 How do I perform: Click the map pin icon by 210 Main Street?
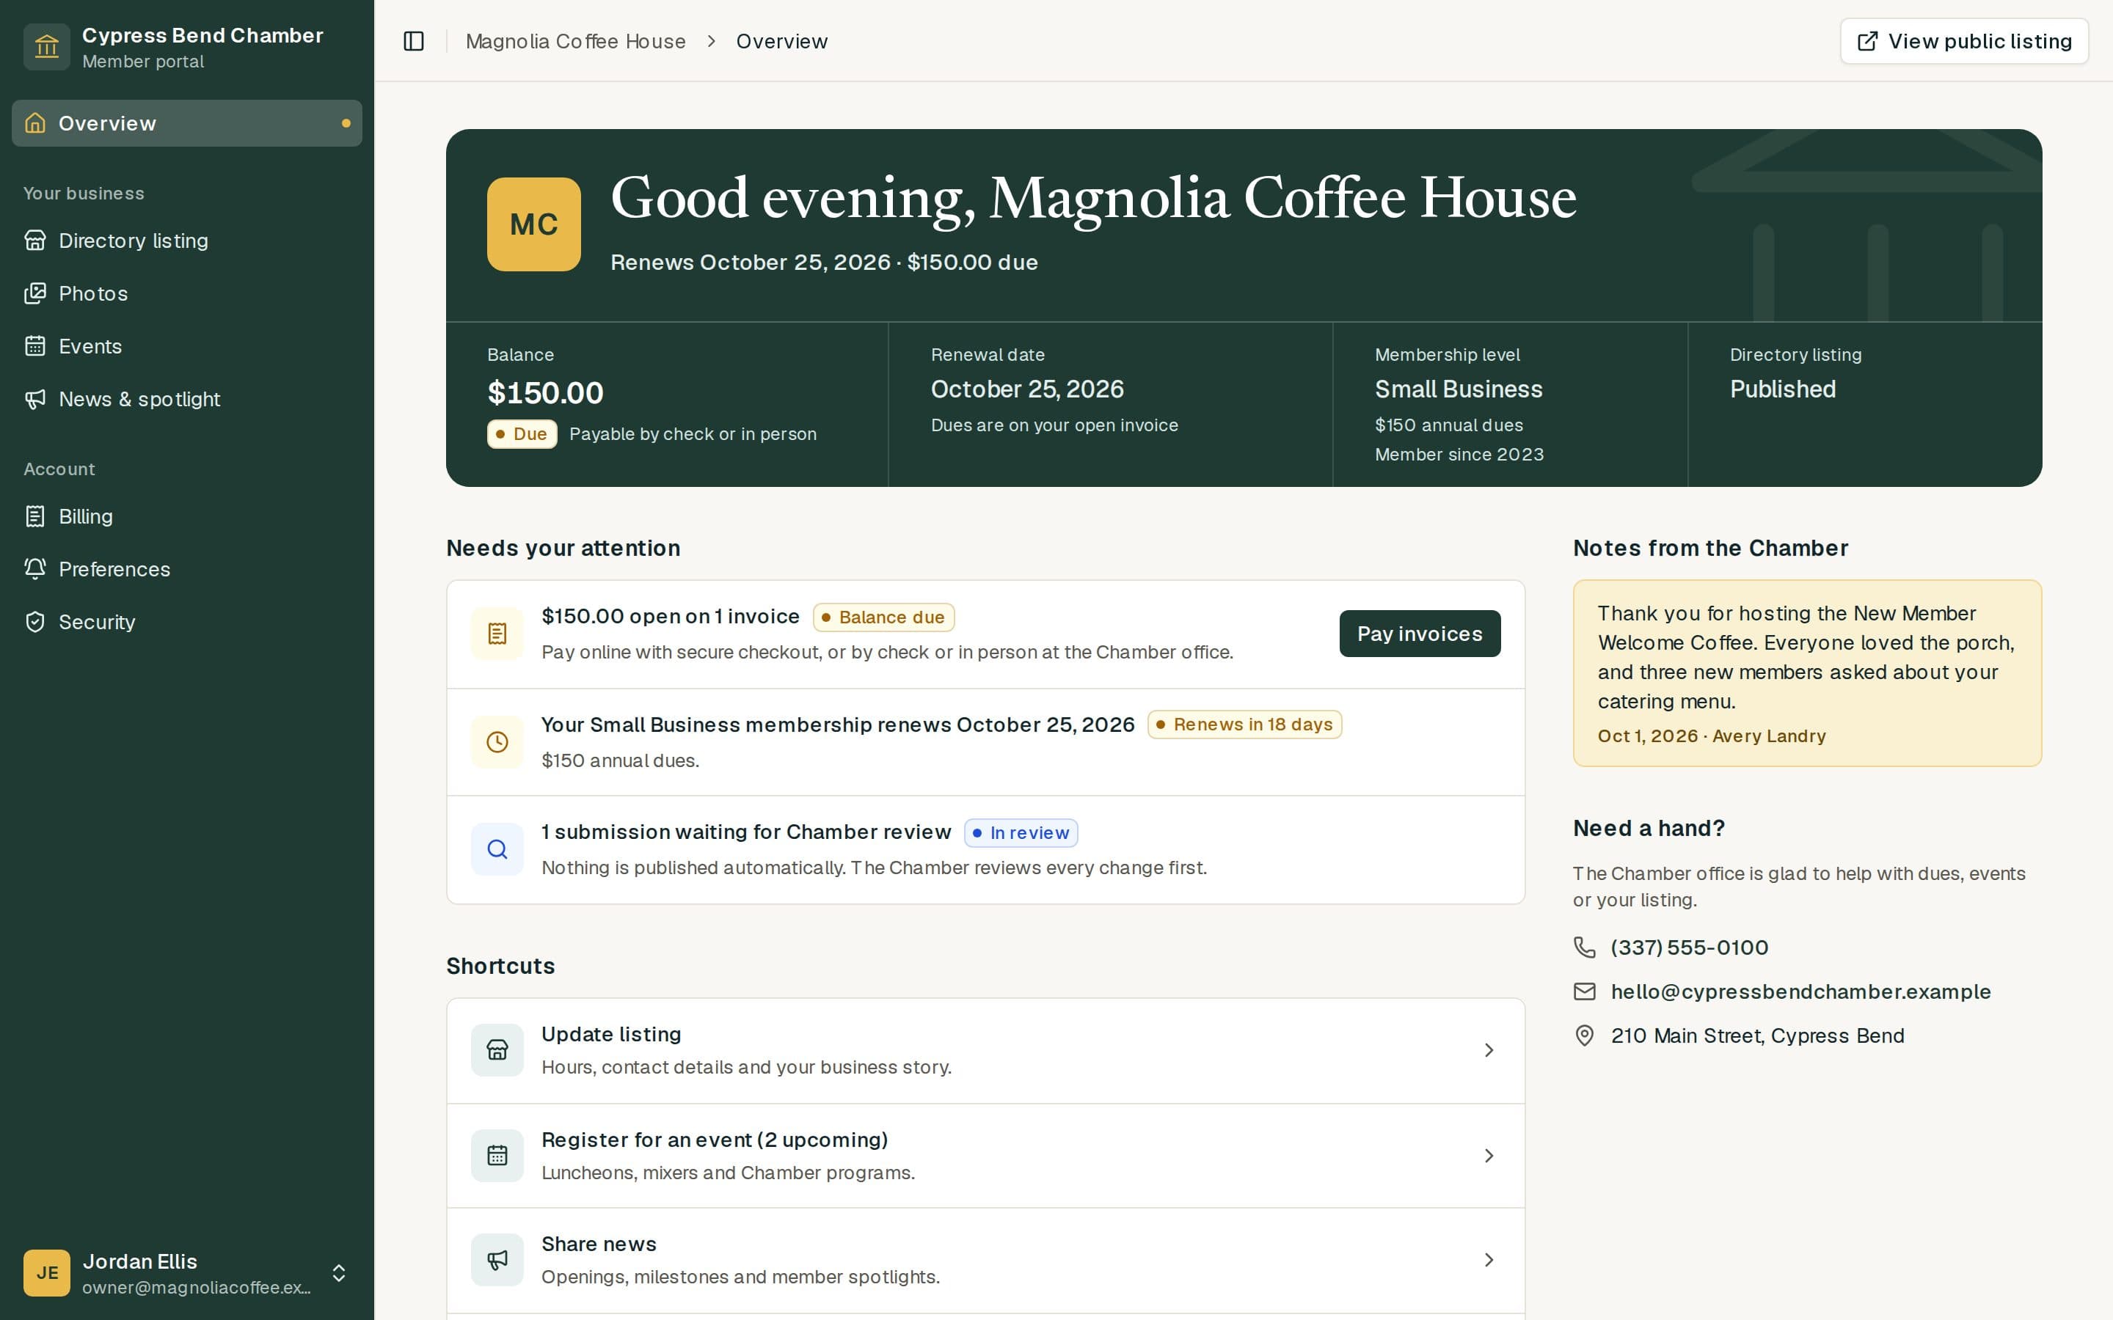click(1584, 1035)
